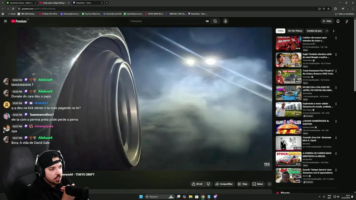The height and width of the screenshot is (200, 356).
Task: Expand tab search dropdown in Chrome
Action: coord(3,3)
